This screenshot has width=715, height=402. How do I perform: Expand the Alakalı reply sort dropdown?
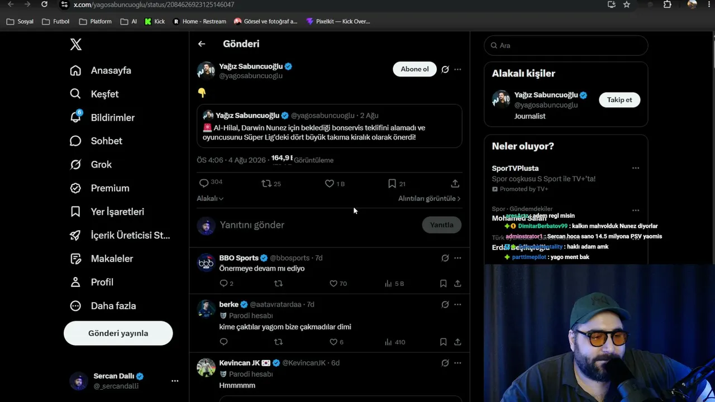[x=210, y=198]
